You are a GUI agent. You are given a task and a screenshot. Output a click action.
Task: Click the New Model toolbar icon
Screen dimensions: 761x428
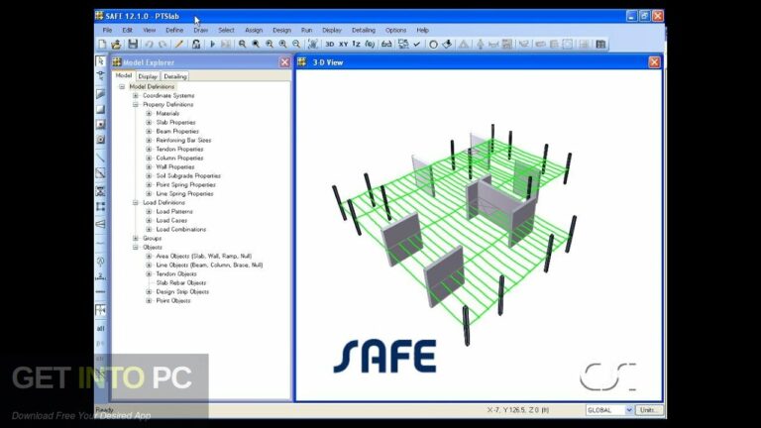[102, 45]
